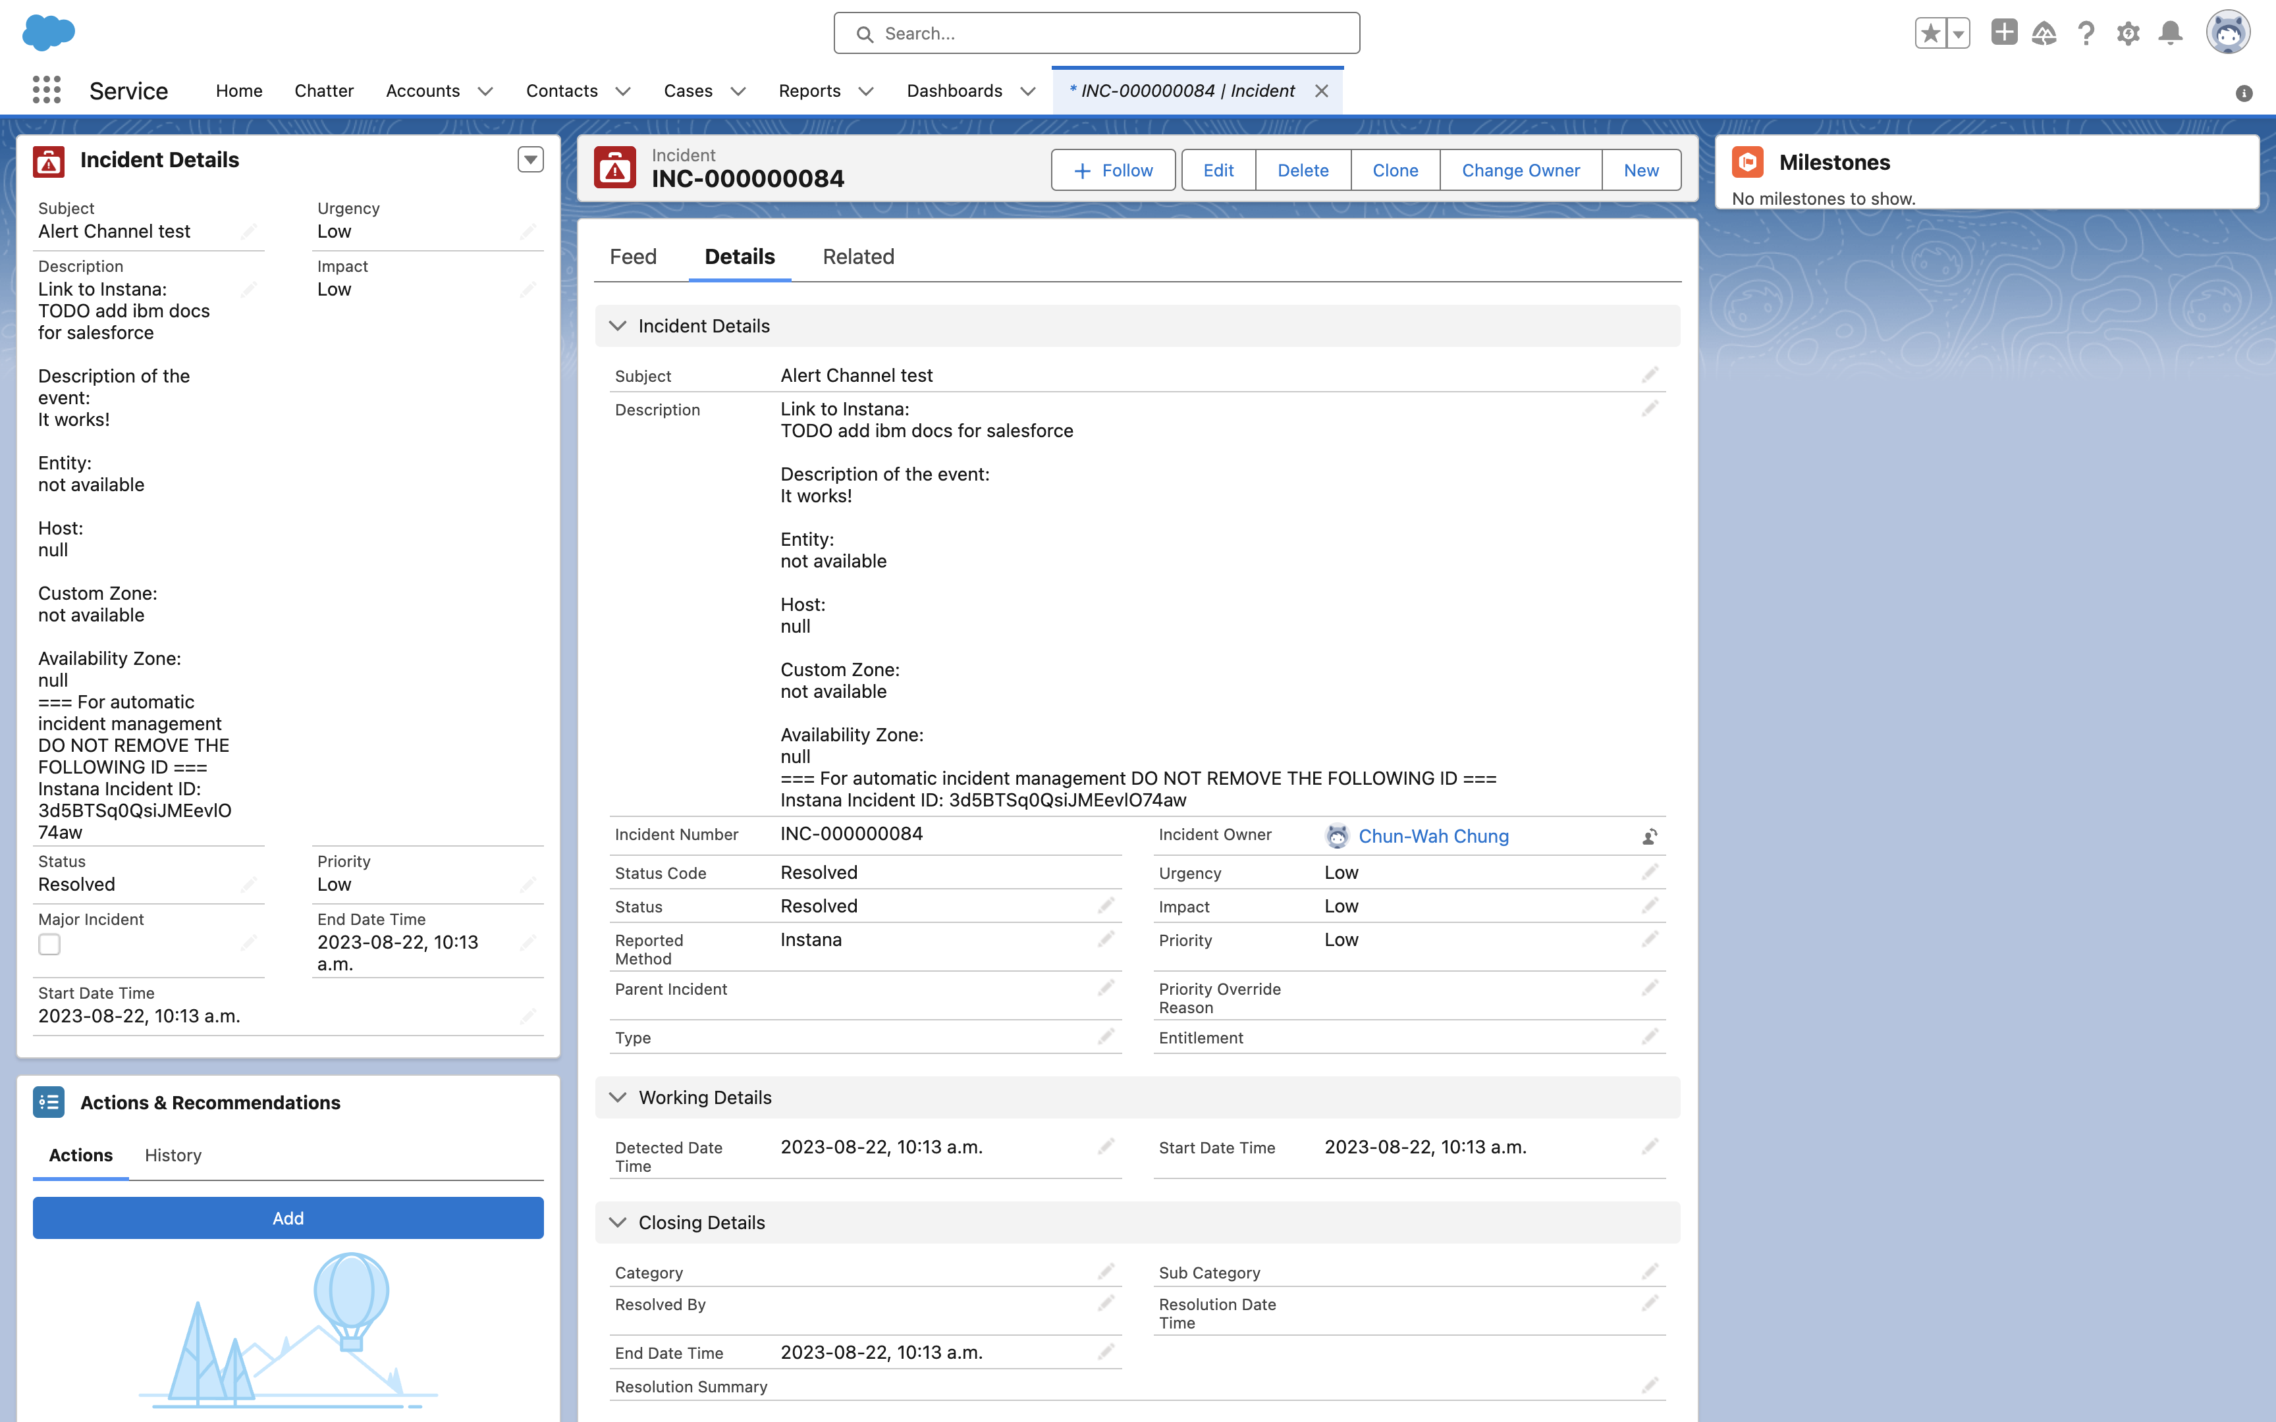This screenshot has width=2276, height=1422.
Task: Edit Impact pencil icon in Details tab
Action: pos(1650,906)
